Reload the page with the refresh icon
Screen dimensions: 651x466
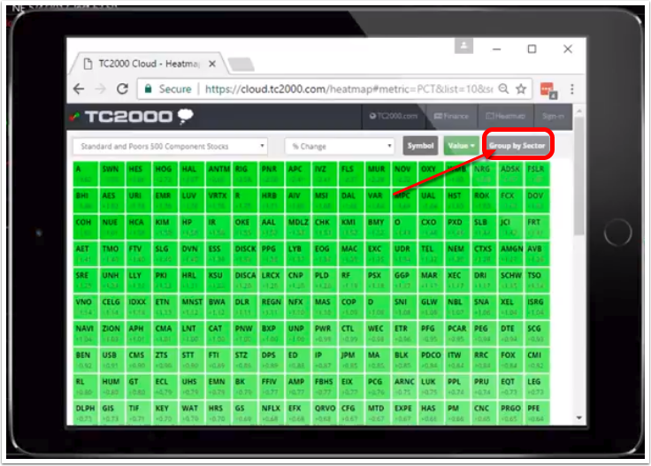click(x=122, y=88)
